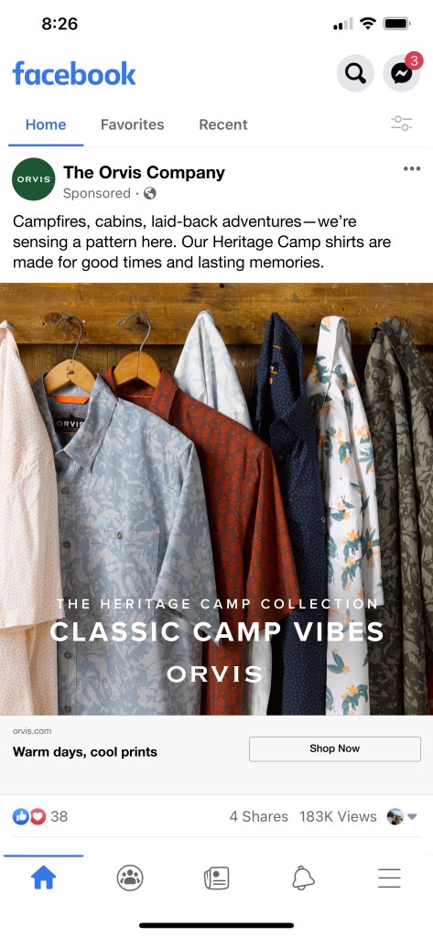This screenshot has height=937, width=433.
Task: Open the News feed icon in bottom bar
Action: coord(216,878)
